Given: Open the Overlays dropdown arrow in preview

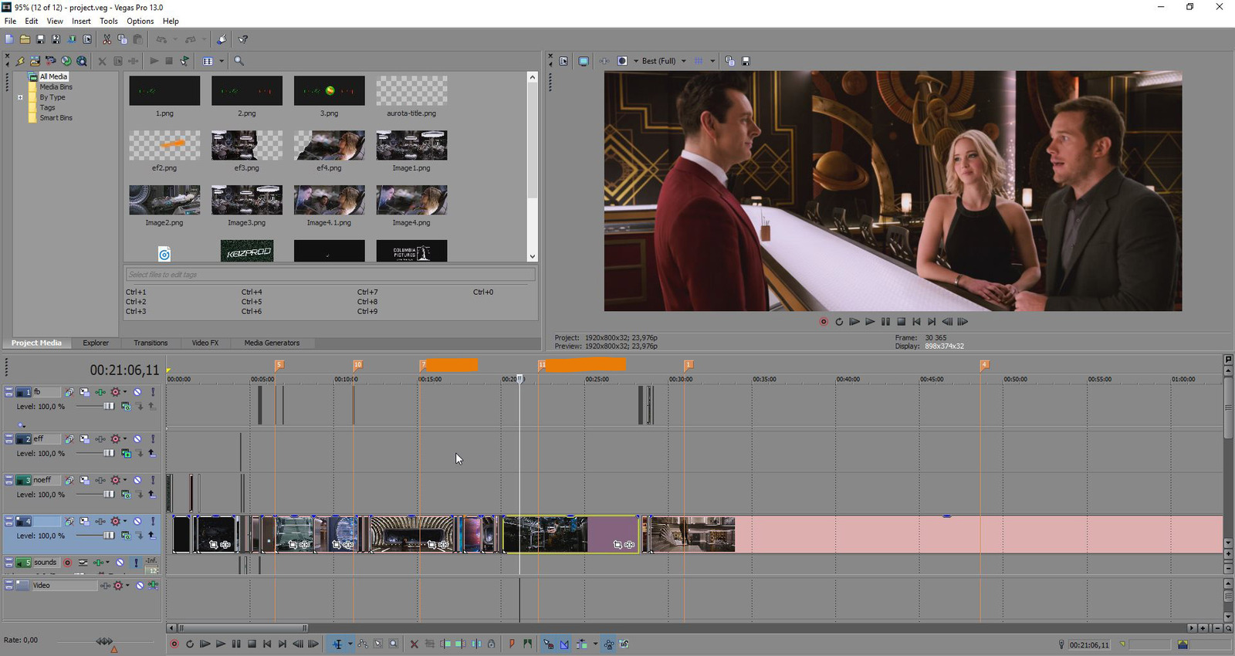Looking at the screenshot, I should pyautogui.click(x=712, y=61).
